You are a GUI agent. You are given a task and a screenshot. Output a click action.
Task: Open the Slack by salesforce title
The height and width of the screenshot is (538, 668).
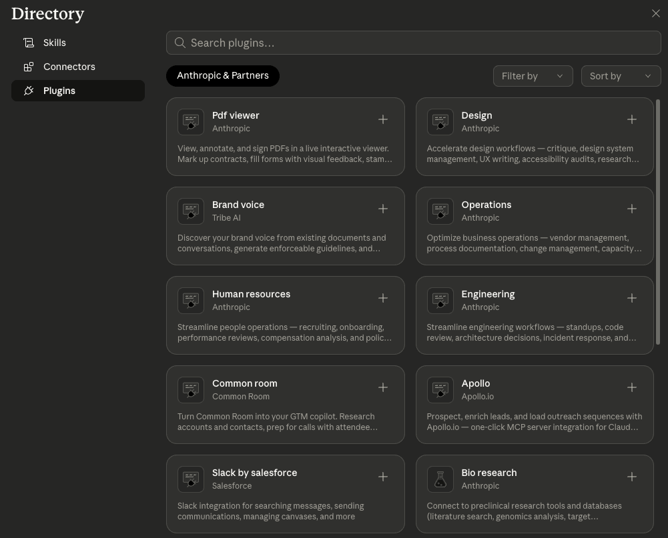[x=254, y=473]
